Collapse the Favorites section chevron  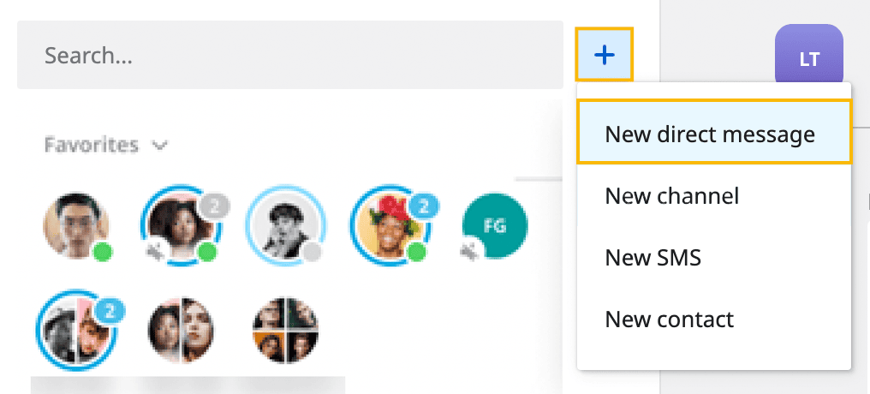(x=158, y=146)
